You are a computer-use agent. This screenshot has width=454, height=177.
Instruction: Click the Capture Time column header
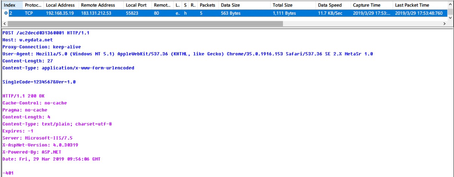tap(372, 5)
